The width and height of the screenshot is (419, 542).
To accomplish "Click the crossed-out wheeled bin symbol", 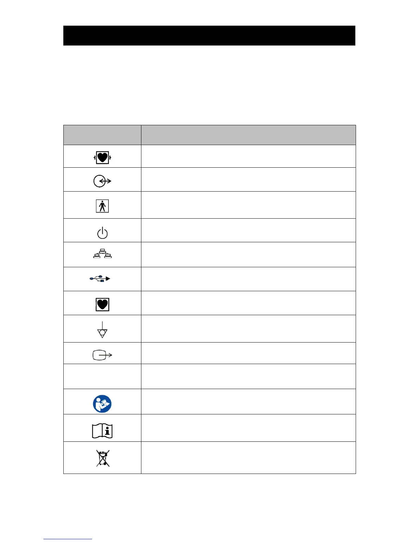I will point(103,459).
